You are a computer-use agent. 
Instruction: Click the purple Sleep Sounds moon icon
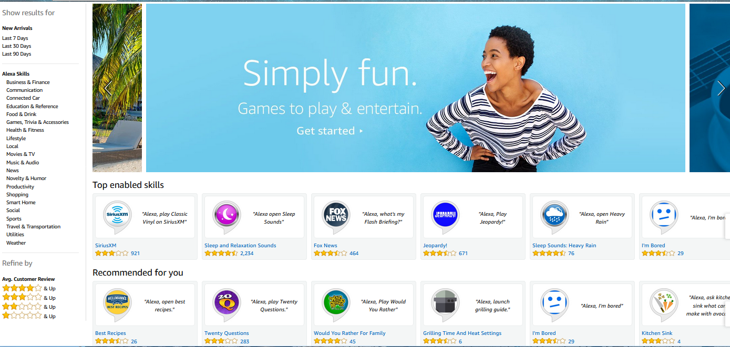227,217
